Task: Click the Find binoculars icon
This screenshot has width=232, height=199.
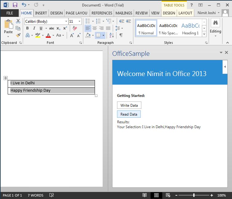Action: coord(215,23)
